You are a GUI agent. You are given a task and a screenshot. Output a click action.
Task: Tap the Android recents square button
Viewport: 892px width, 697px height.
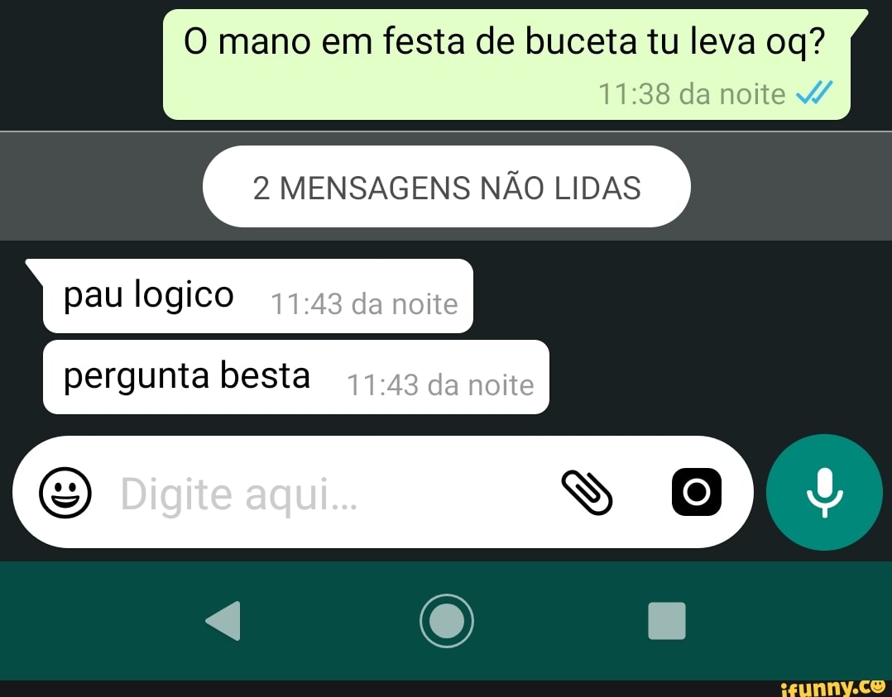click(667, 621)
